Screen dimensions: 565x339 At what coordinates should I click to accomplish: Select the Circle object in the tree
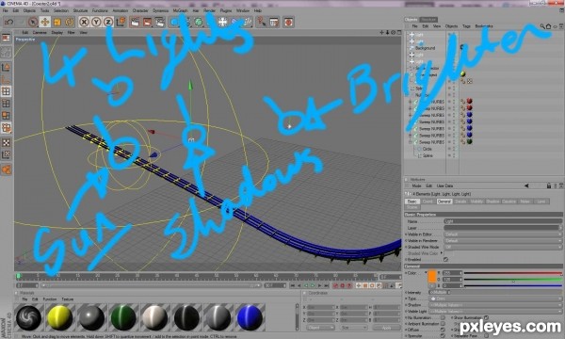coord(427,149)
